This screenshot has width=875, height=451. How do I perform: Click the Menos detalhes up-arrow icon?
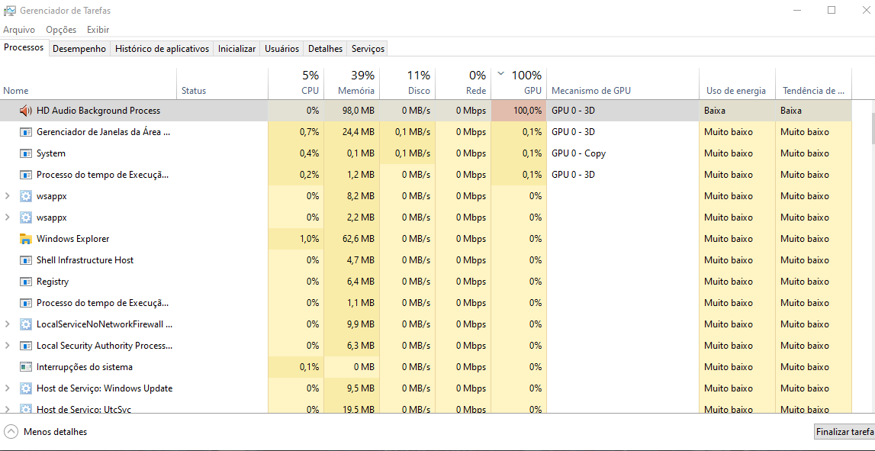[x=11, y=431]
